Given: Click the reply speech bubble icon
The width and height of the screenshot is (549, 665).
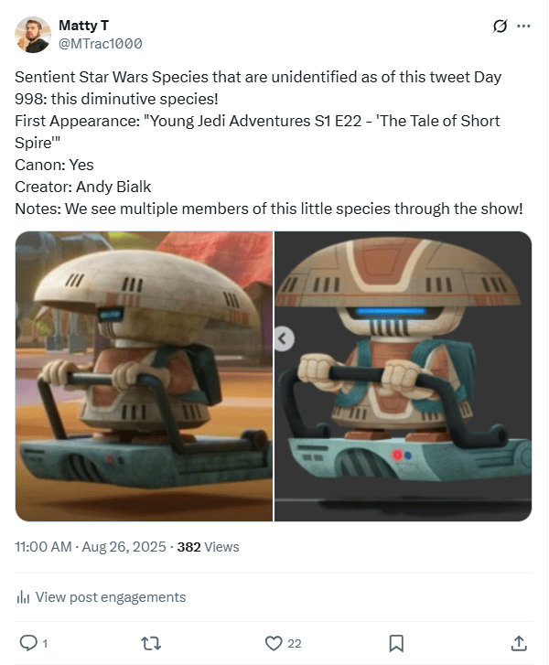Looking at the screenshot, I should (x=27, y=643).
